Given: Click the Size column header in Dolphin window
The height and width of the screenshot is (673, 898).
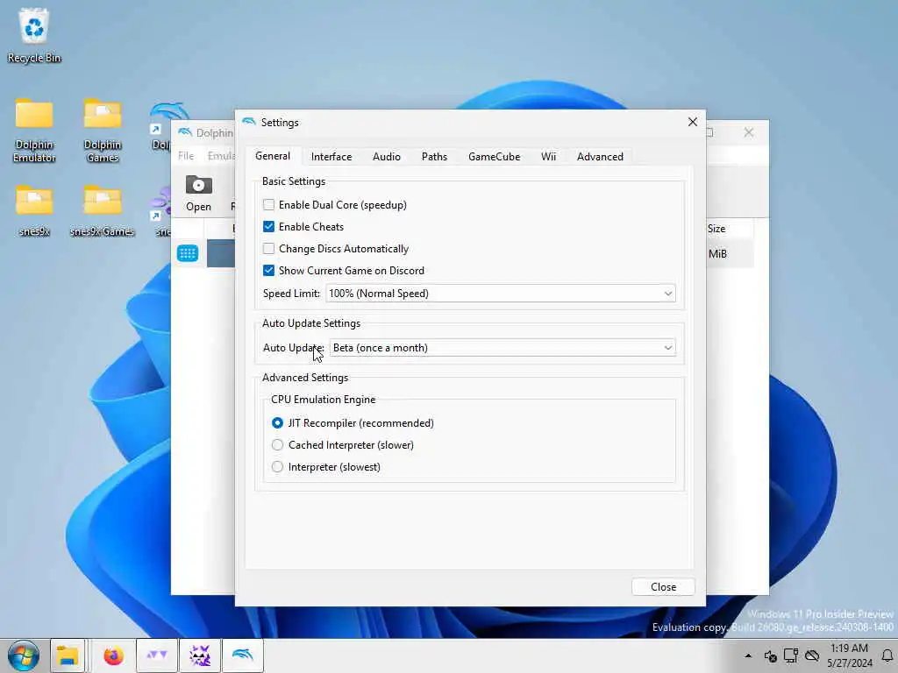Looking at the screenshot, I should [x=716, y=229].
